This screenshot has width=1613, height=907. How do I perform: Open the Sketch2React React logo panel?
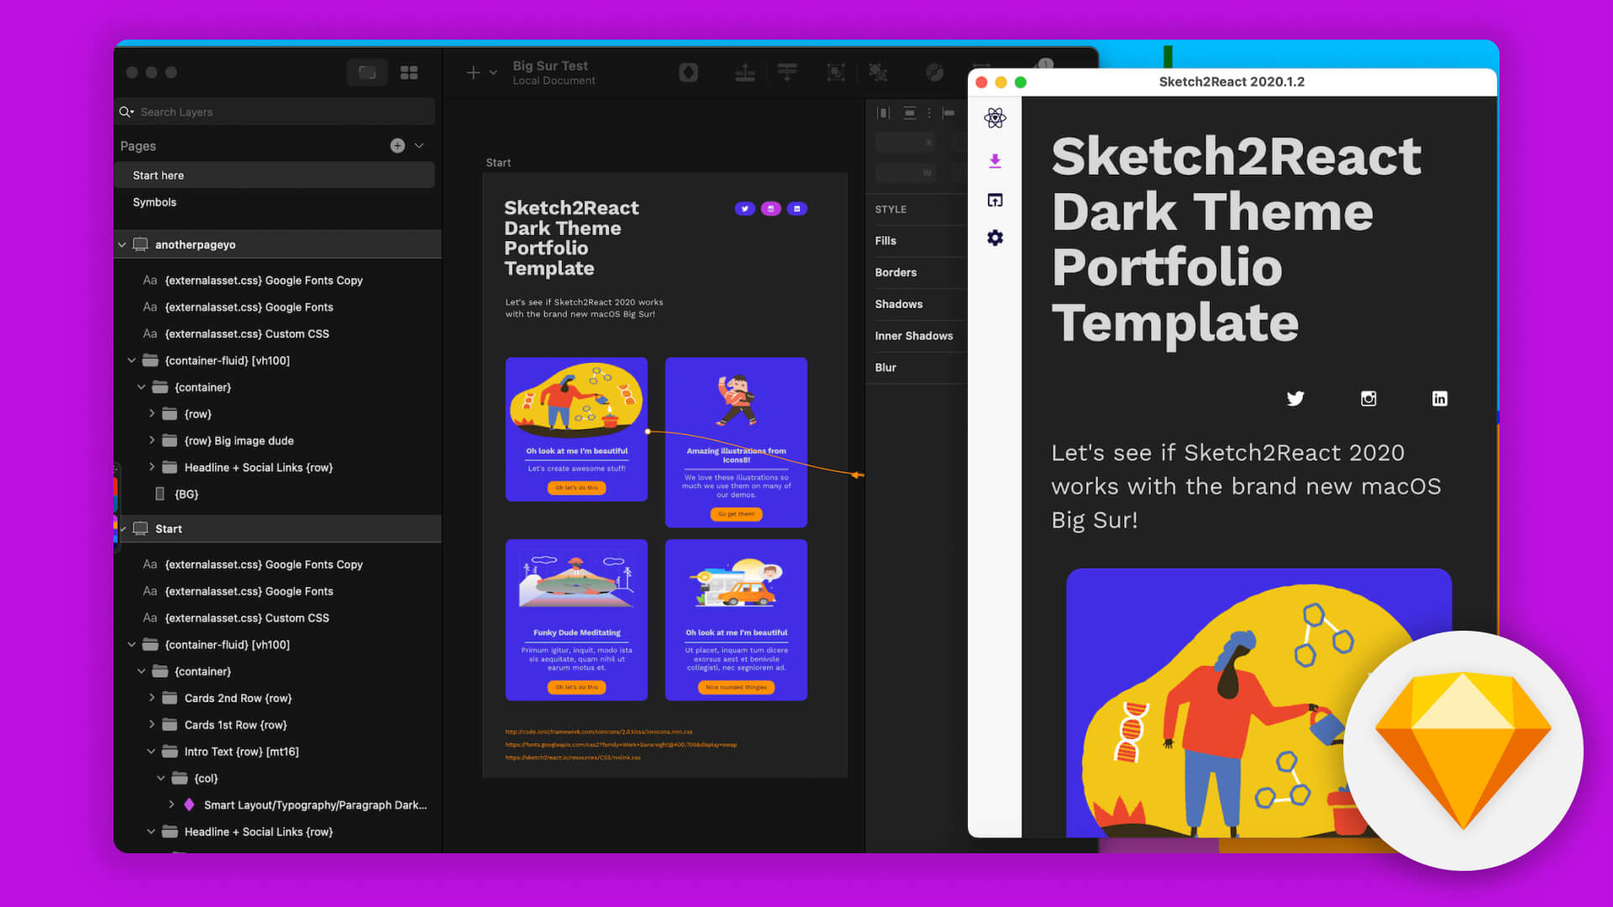click(995, 118)
